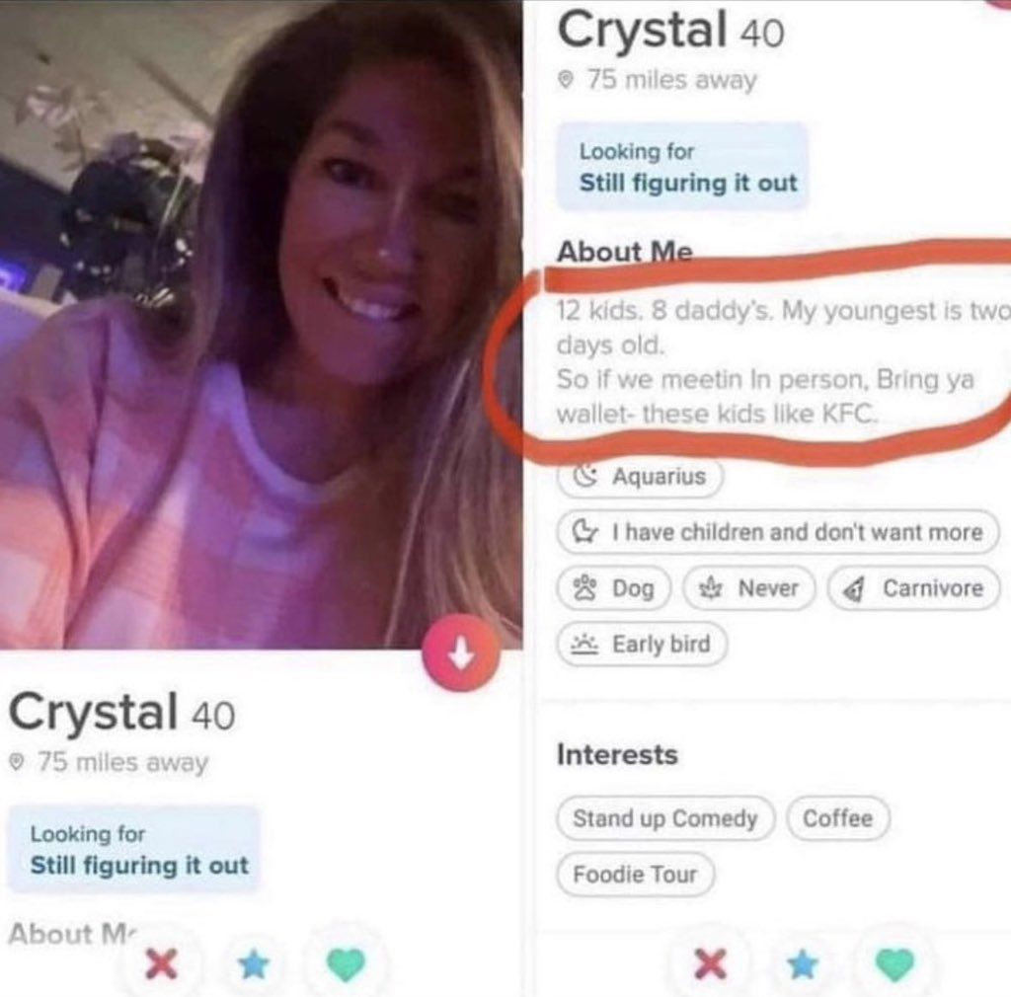The width and height of the screenshot is (1011, 997).
Task: Tap the green heart icon below Interests
Action: [894, 964]
